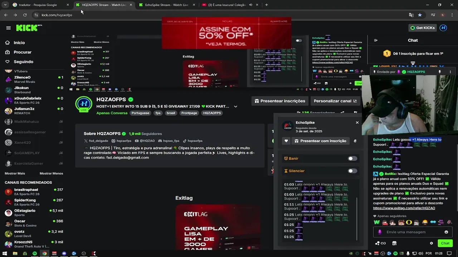Open xGuuhGabrielx channel in the sidebar
The height and width of the screenshot is (257, 458).
click(x=34, y=100)
